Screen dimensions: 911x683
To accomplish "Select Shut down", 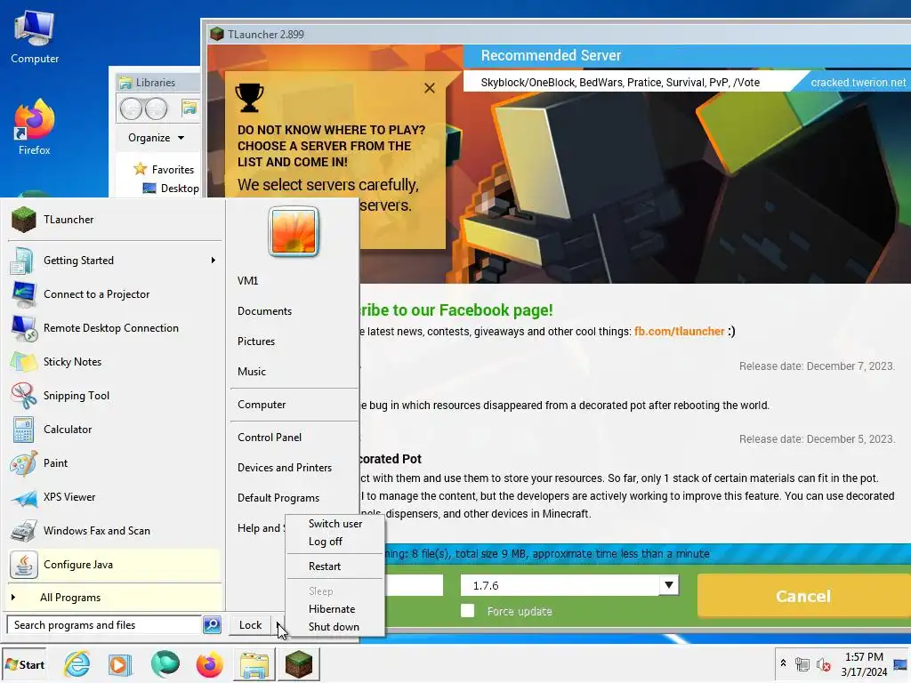I will click(335, 627).
